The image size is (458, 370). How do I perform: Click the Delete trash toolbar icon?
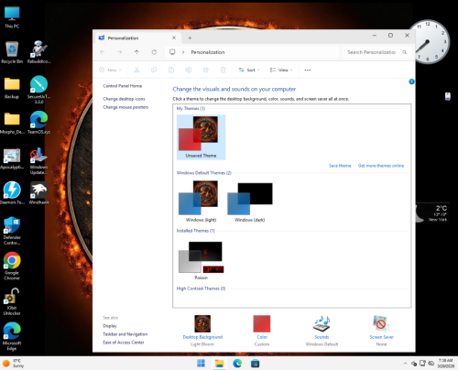pyautogui.click(x=223, y=70)
